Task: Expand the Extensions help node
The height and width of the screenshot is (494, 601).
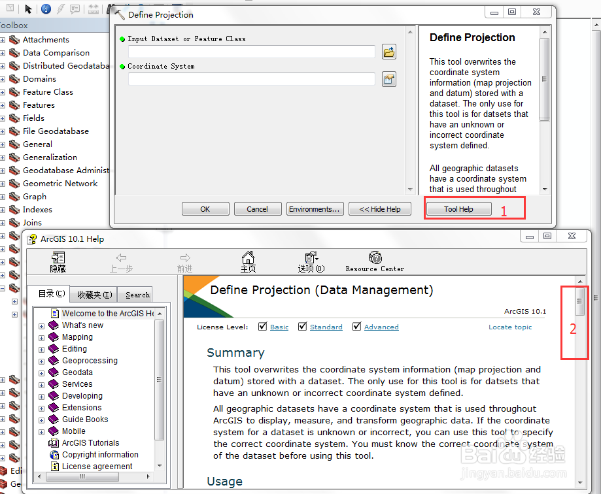Action: coord(41,408)
